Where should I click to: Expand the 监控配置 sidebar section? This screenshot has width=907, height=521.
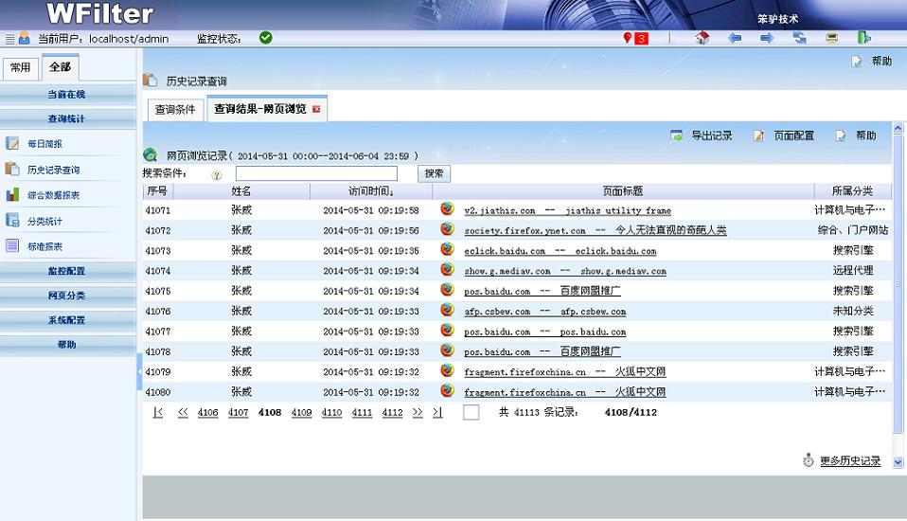coord(66,271)
